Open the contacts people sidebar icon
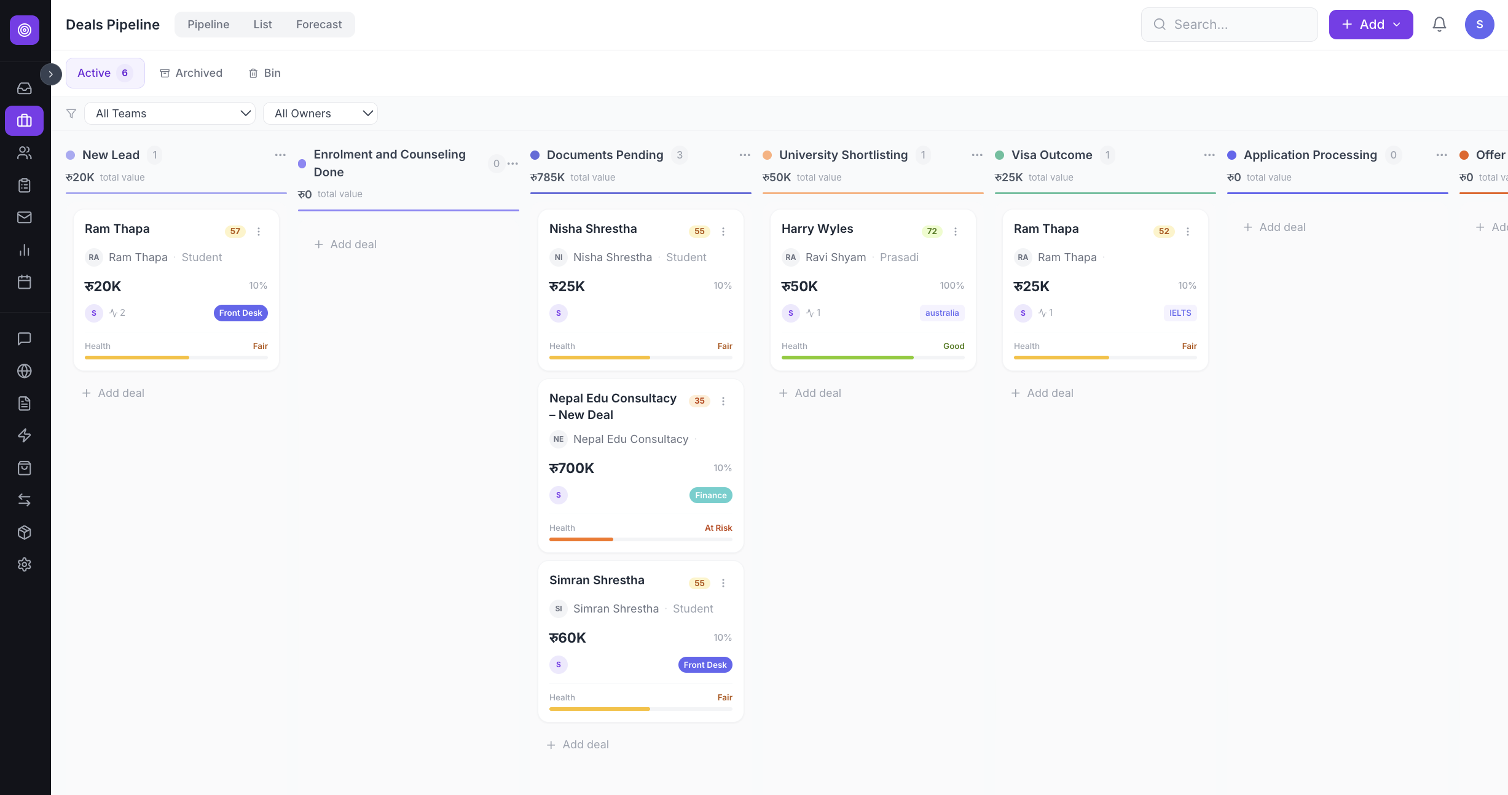 [25, 153]
